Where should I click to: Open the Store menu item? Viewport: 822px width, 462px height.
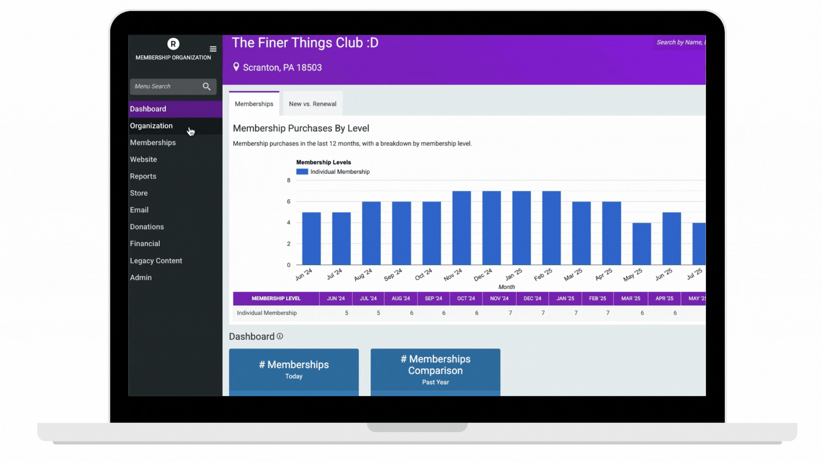175,193
